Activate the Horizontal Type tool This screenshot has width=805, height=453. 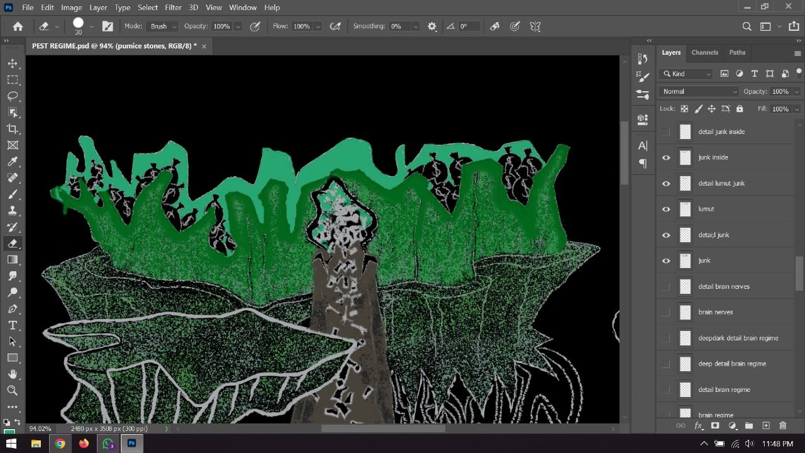[13, 325]
